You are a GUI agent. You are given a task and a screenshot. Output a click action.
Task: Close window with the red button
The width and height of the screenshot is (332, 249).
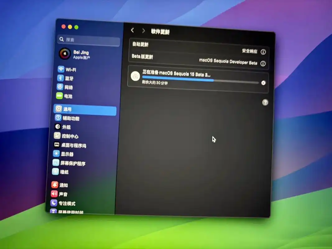pyautogui.click(x=63, y=26)
